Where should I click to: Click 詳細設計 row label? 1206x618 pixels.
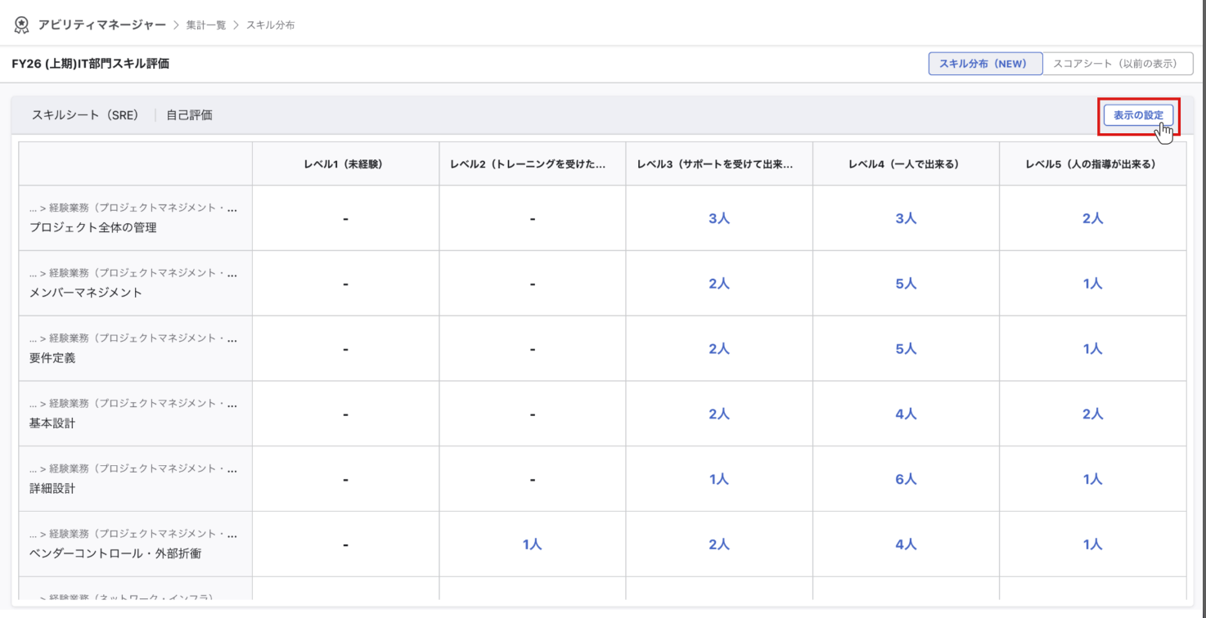point(52,489)
